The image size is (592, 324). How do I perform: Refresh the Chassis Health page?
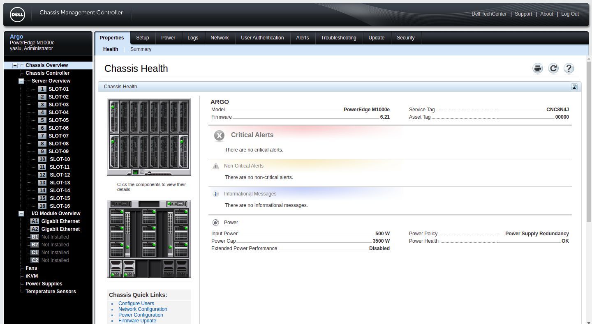point(553,69)
